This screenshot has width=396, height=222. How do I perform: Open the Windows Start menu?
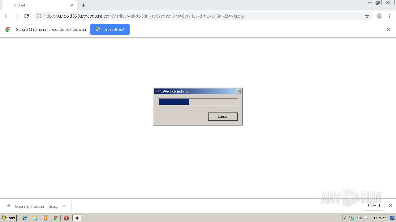9,218
